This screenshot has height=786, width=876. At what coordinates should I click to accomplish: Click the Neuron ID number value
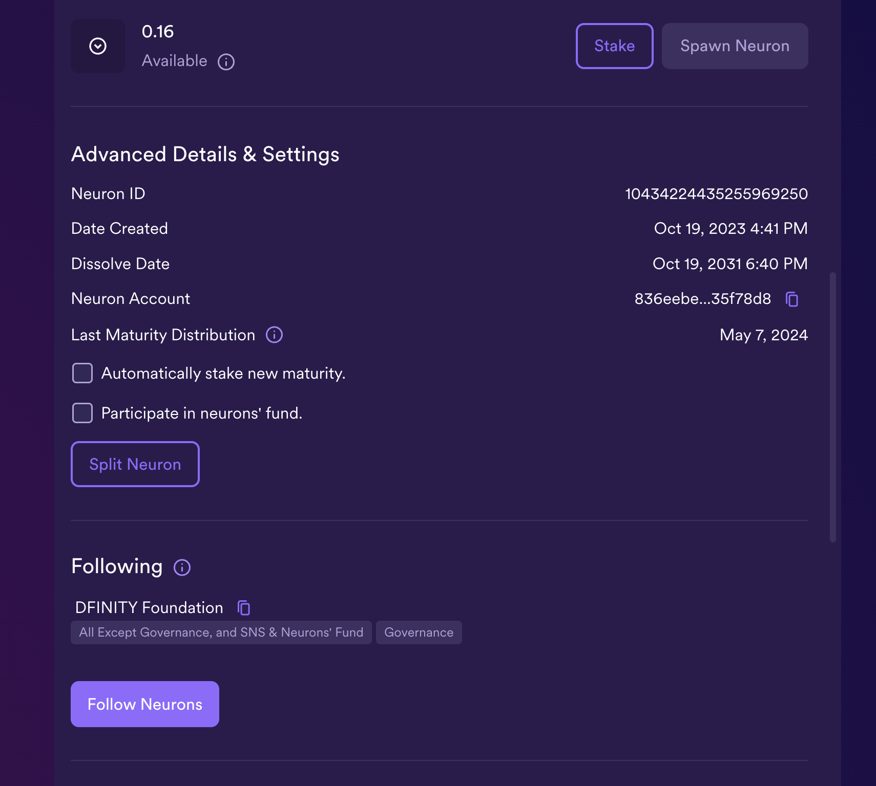(716, 194)
